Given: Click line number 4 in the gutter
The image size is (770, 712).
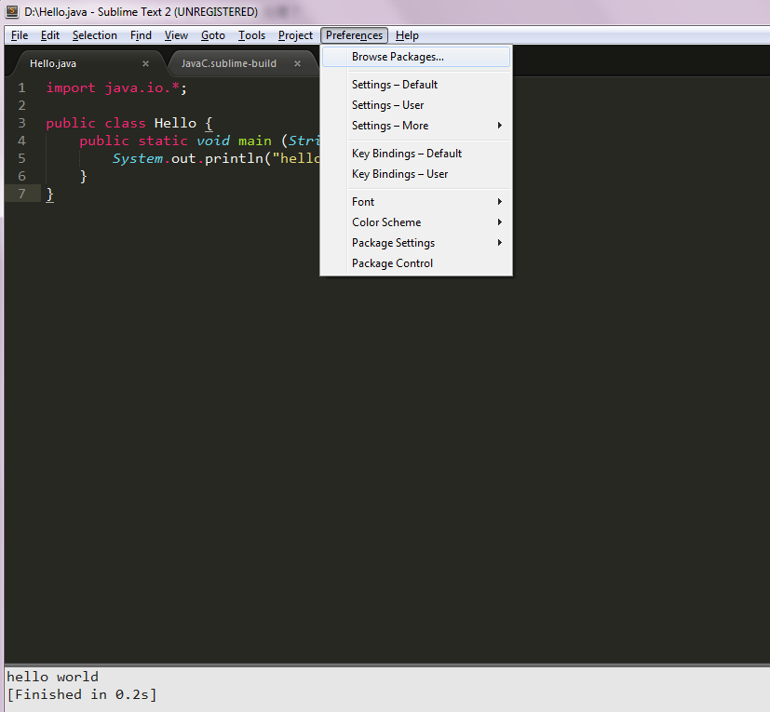Looking at the screenshot, I should coord(21,141).
